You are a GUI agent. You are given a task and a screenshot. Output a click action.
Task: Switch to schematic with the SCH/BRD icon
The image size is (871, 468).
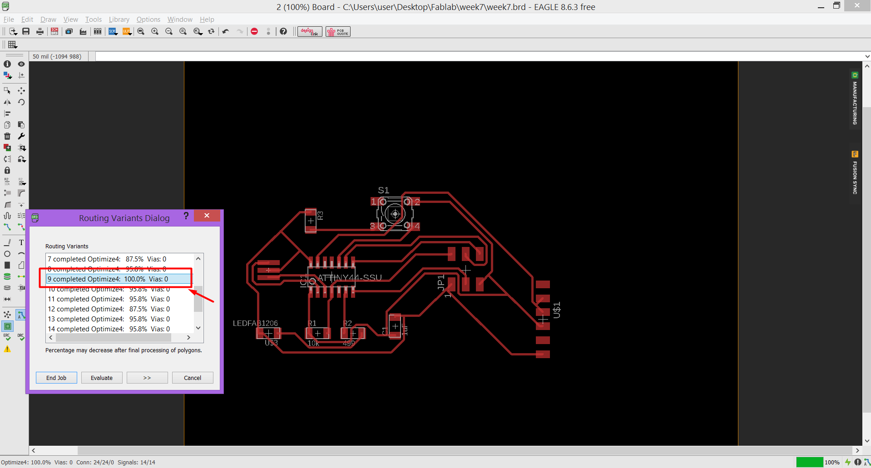point(54,31)
